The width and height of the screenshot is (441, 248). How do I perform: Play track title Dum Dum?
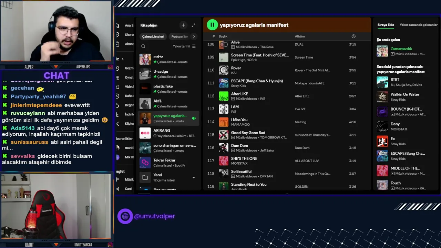(239, 146)
